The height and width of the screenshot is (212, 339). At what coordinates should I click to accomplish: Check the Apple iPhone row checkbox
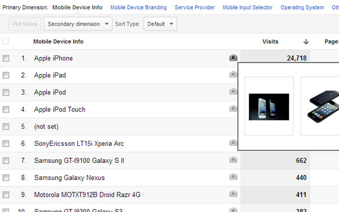point(6,58)
